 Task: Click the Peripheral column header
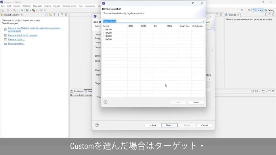(x=198, y=26)
